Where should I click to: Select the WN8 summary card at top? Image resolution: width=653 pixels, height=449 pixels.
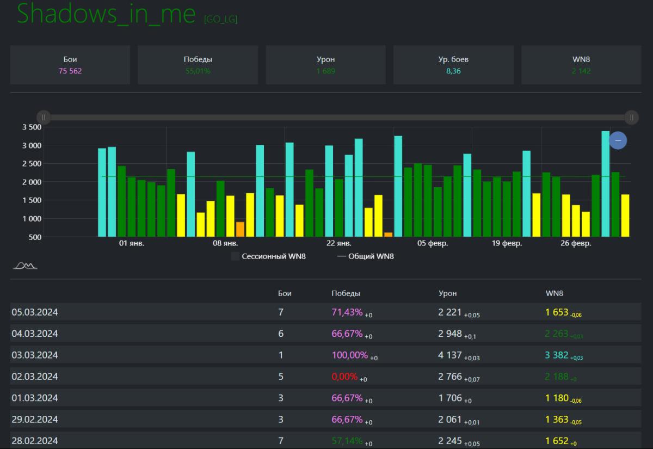581,65
